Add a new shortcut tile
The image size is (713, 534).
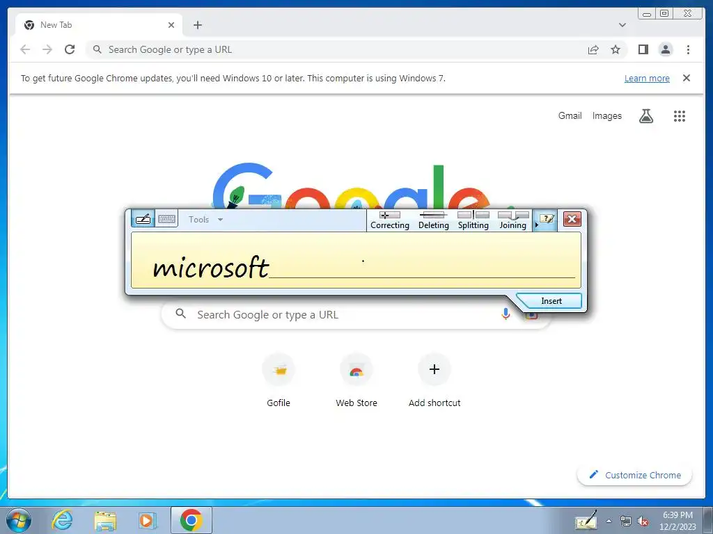click(434, 380)
